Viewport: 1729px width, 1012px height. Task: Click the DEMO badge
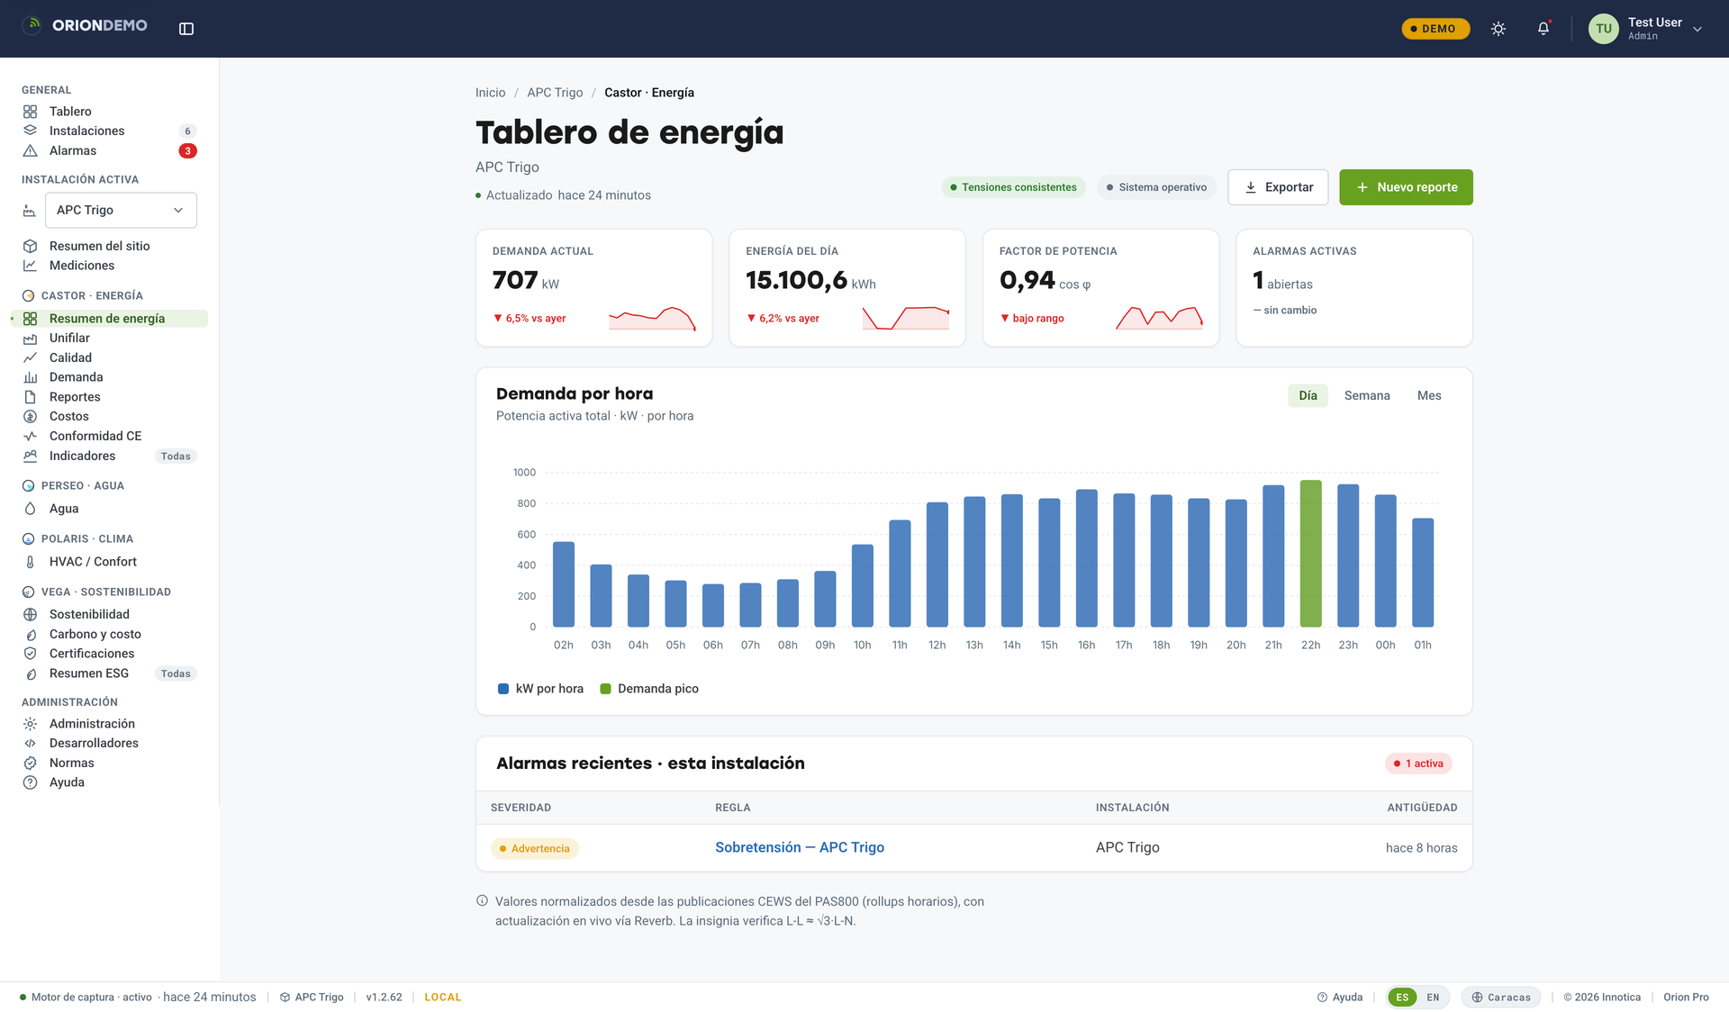coord(1435,29)
